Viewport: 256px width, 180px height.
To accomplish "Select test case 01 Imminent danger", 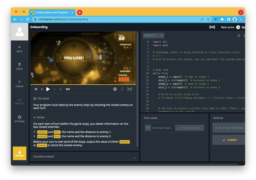I will tap(159, 128).
